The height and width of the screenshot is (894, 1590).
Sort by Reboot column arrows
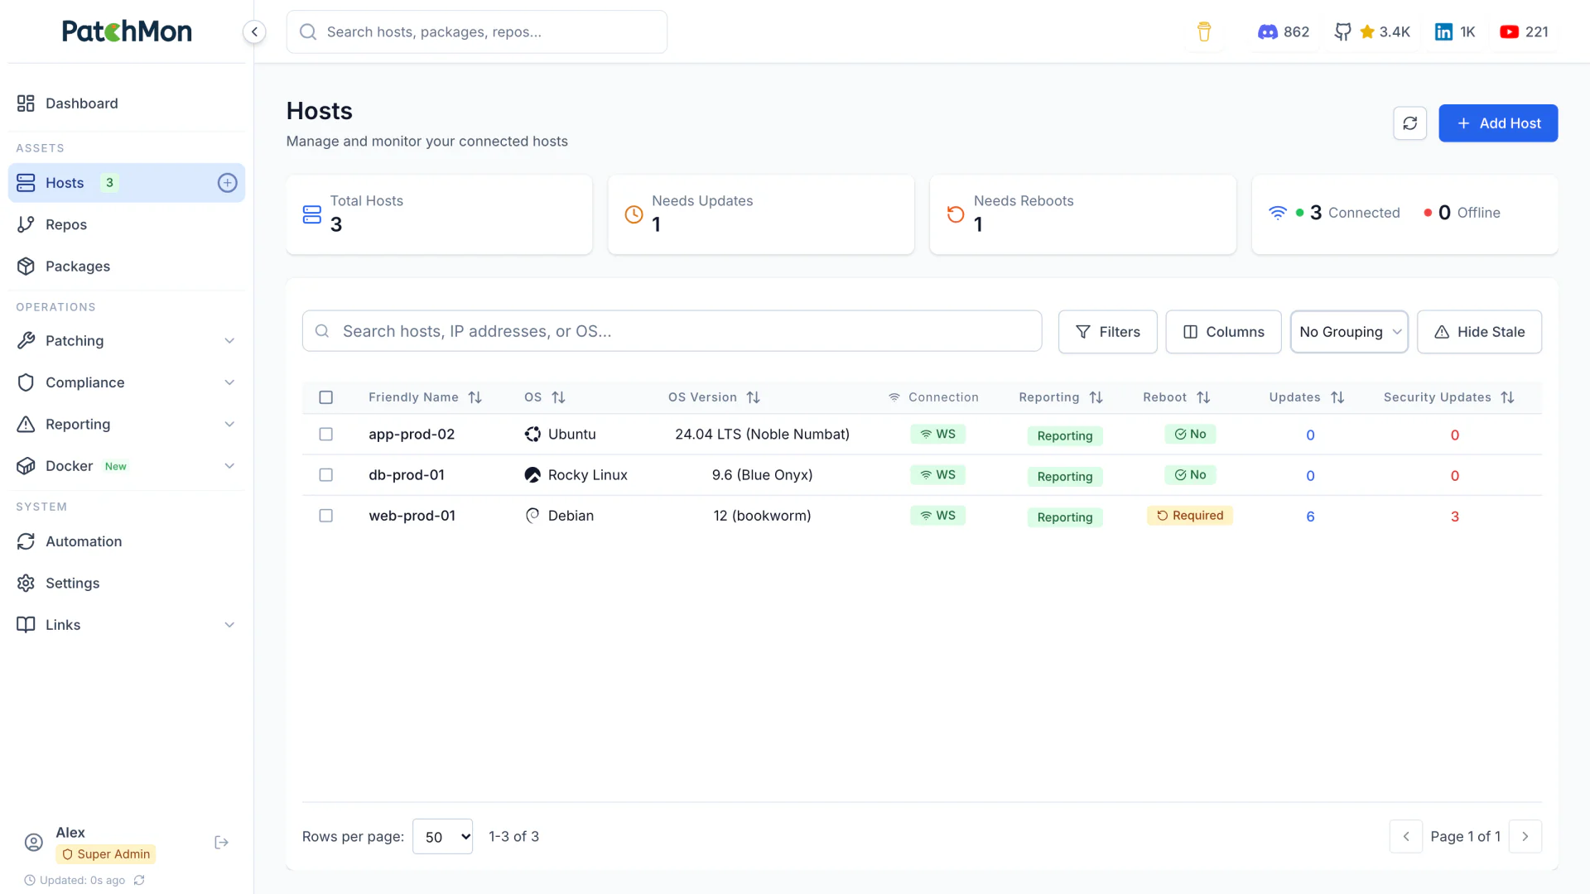click(1204, 397)
